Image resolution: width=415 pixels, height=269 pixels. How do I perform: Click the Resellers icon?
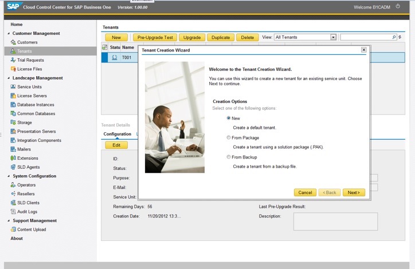[x=13, y=193]
